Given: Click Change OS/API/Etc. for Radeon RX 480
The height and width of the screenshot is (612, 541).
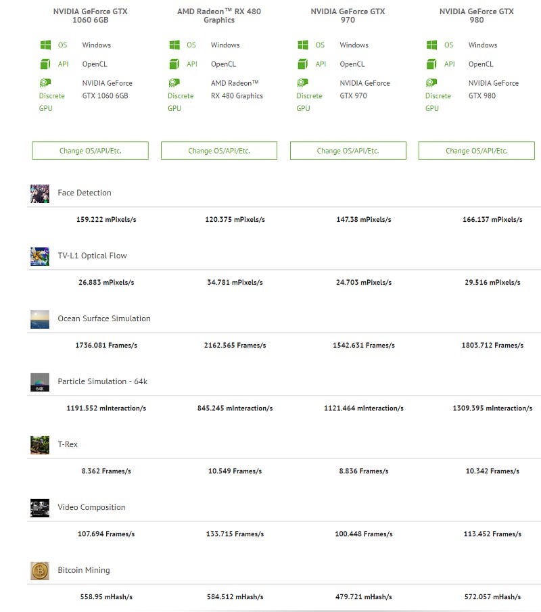Looking at the screenshot, I should [219, 151].
